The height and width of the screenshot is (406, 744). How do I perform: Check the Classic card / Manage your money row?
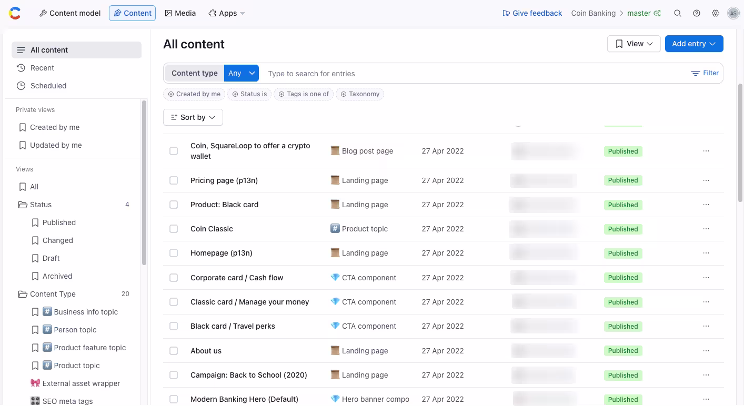tap(174, 302)
